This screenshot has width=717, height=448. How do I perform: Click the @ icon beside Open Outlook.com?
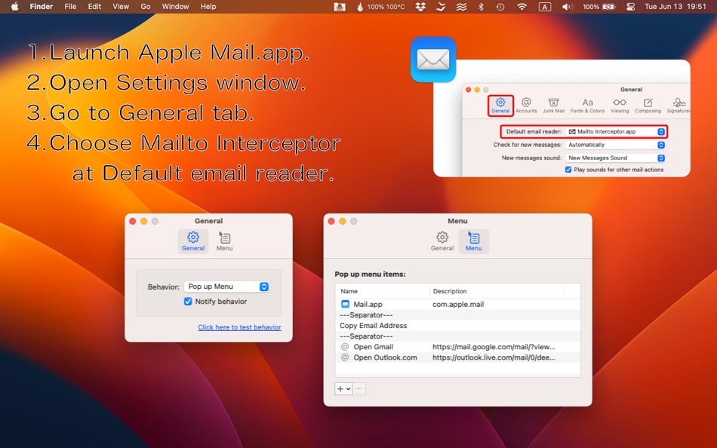[345, 357]
